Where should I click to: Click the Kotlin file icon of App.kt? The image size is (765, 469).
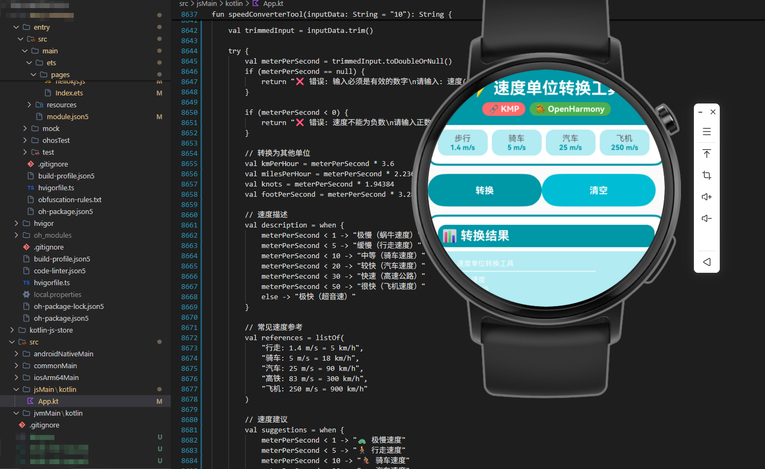[x=31, y=401]
